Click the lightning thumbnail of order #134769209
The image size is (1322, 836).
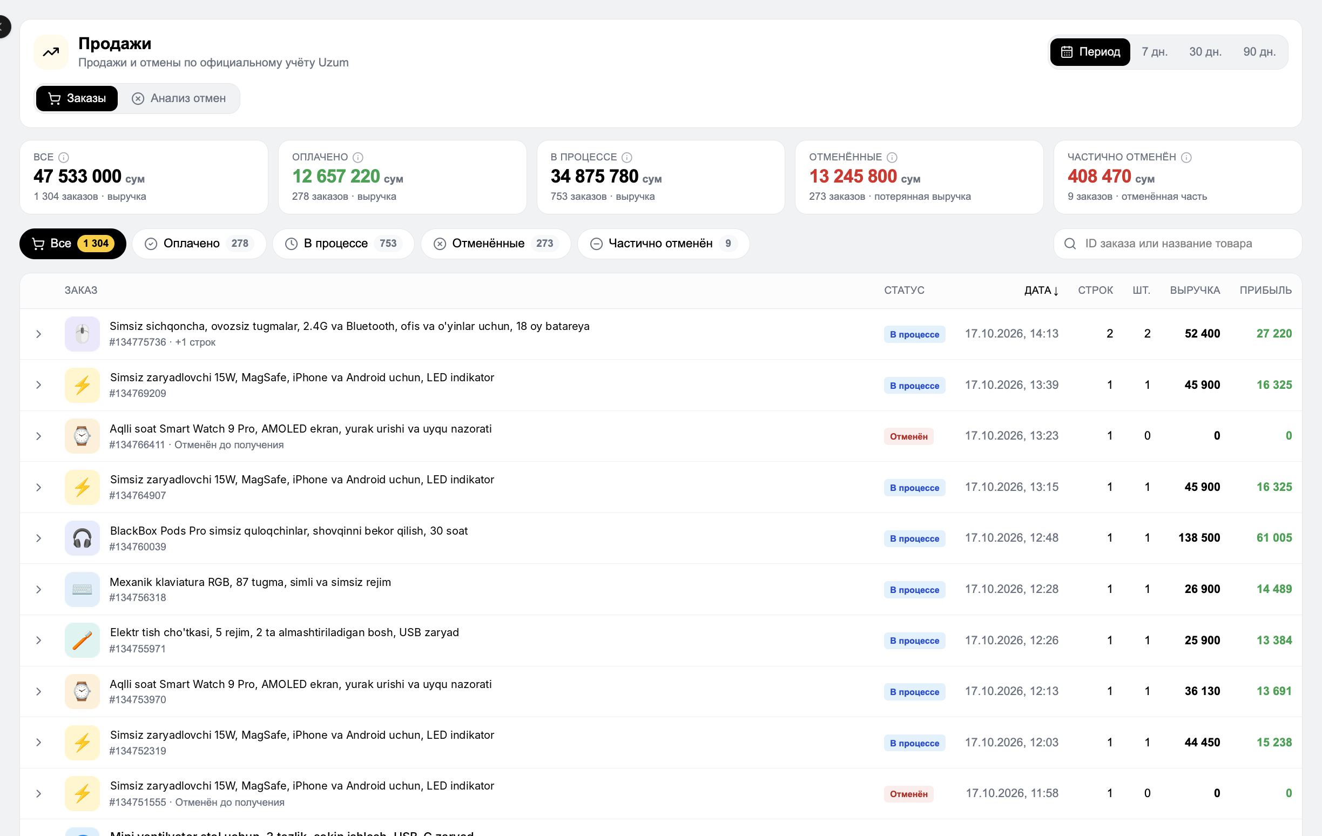[82, 385]
